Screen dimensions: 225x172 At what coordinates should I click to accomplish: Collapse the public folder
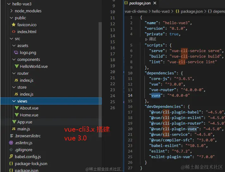coord(11,18)
